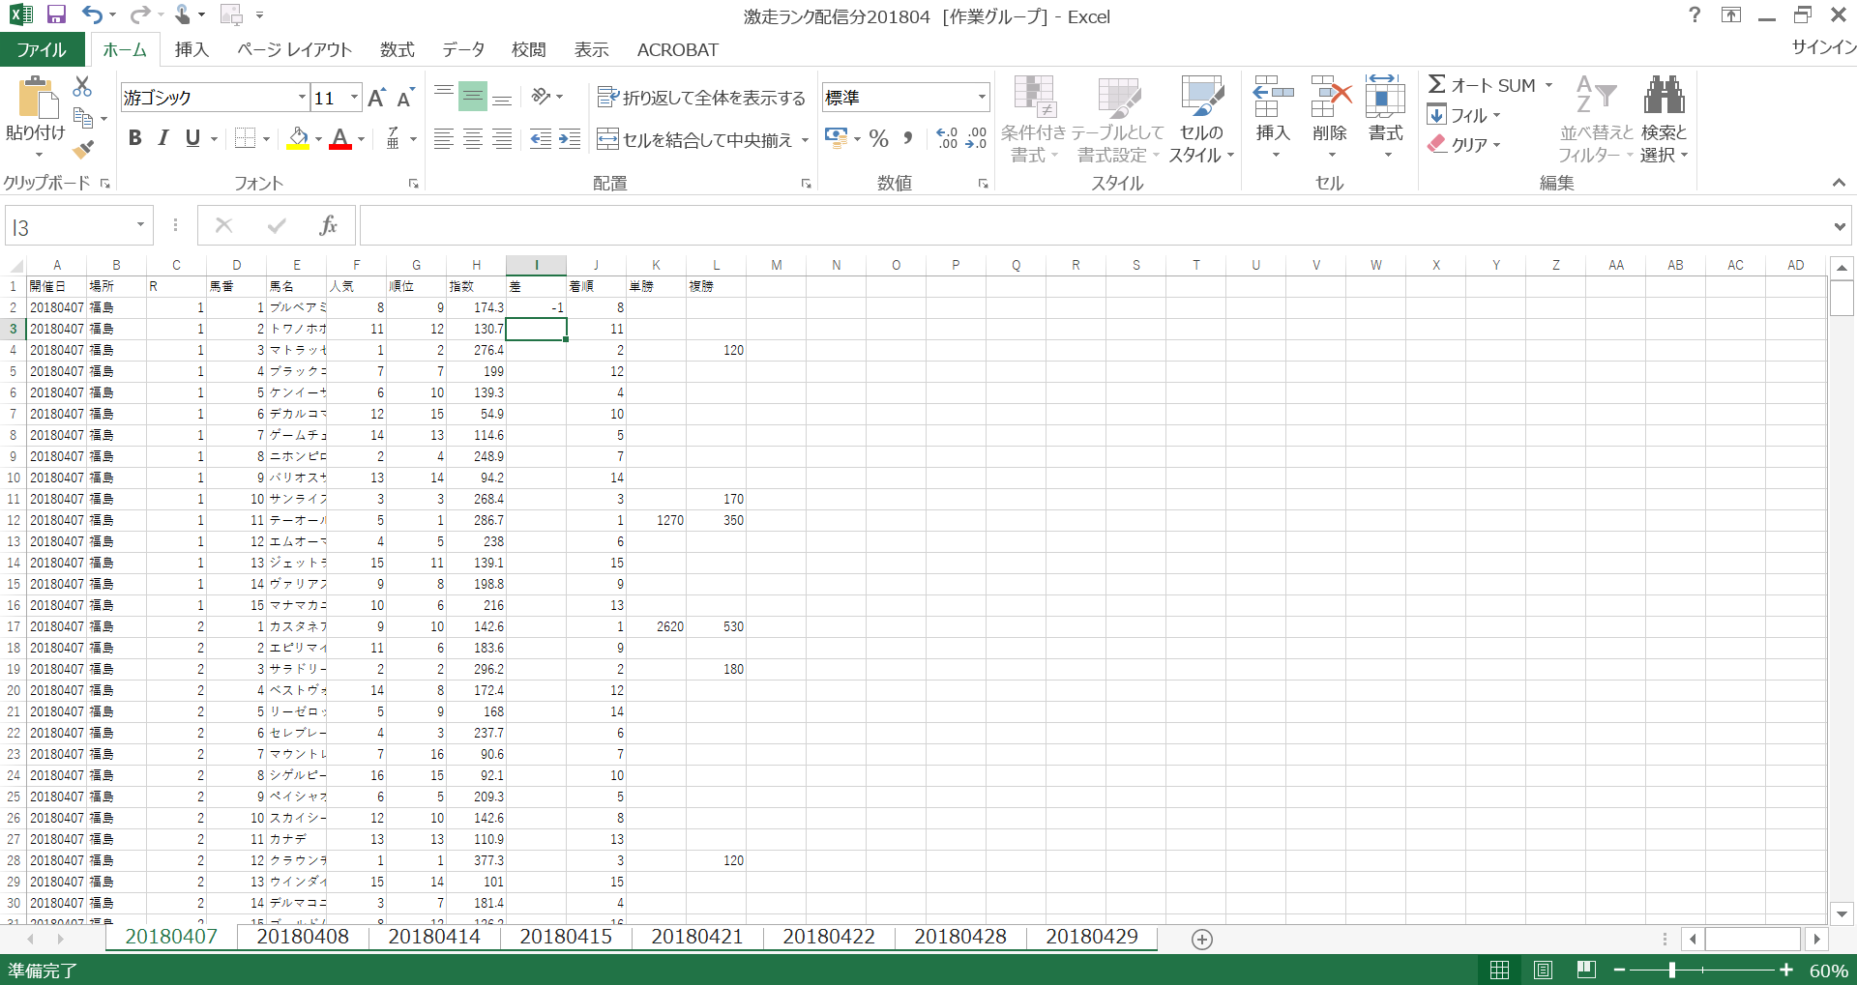Viewport: 1857px width, 985px height.
Task: Switch to sheet tab 20180414
Action: tap(434, 937)
